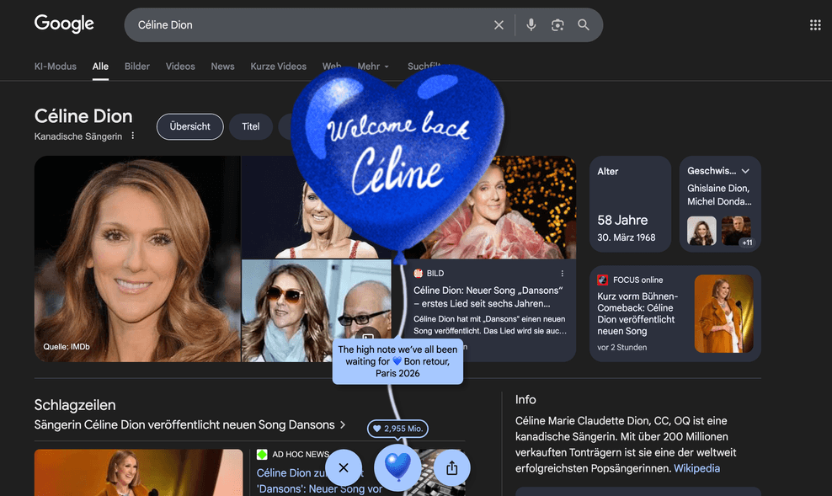832x496 pixels.
Task: Toggle the blue heart like button
Action: (397, 467)
